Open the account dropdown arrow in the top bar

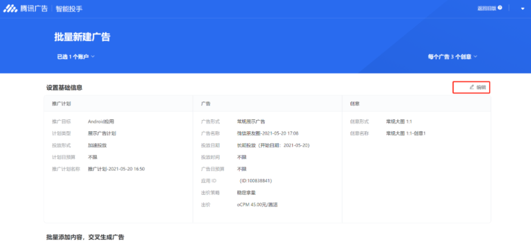coord(522,9)
